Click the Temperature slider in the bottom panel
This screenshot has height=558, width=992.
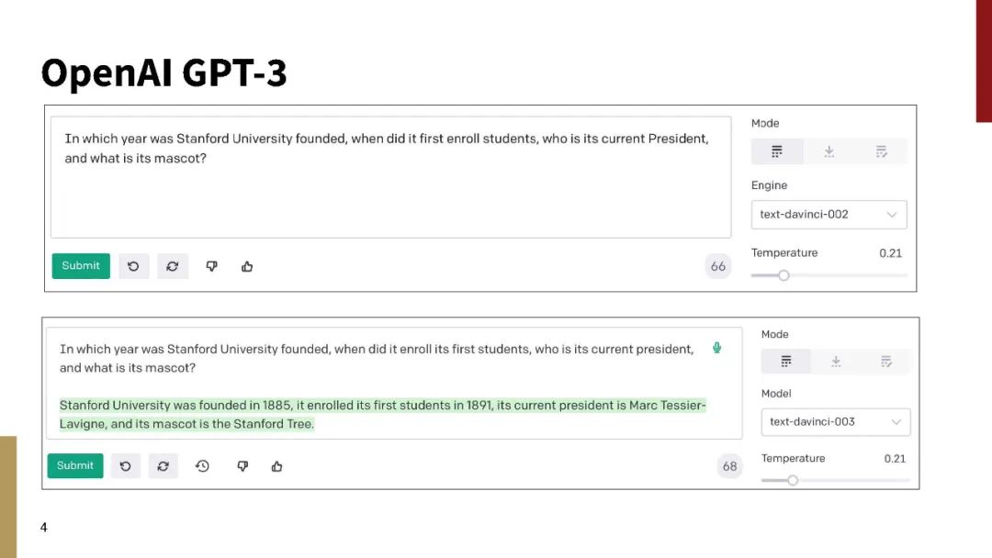tap(793, 480)
